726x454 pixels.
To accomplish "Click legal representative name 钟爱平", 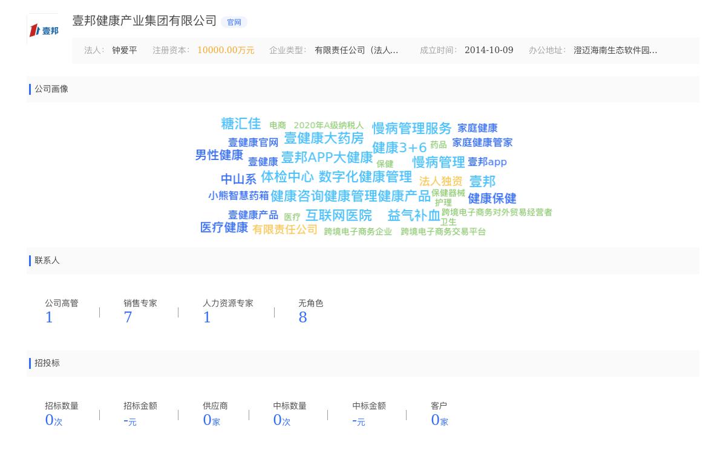I will point(125,51).
